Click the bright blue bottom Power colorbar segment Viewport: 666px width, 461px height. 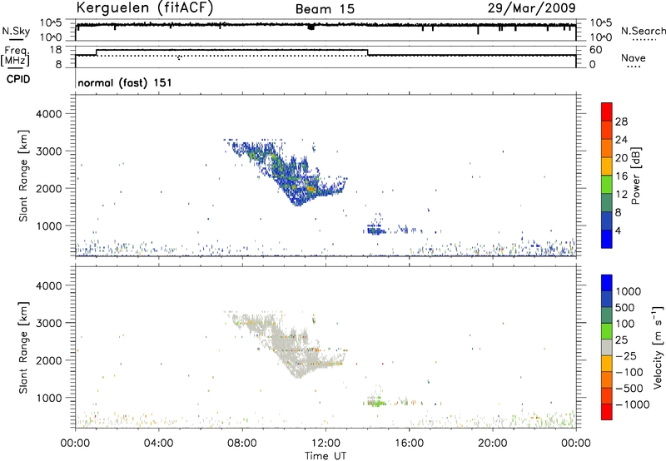pyautogui.click(x=607, y=239)
